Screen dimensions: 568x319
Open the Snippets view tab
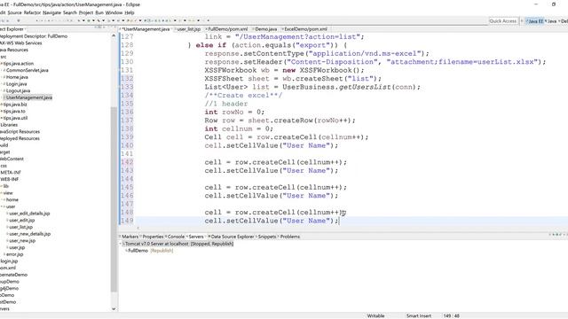click(x=266, y=237)
